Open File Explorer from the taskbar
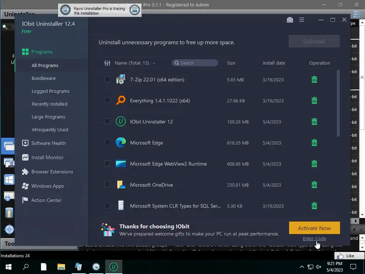 (61, 267)
